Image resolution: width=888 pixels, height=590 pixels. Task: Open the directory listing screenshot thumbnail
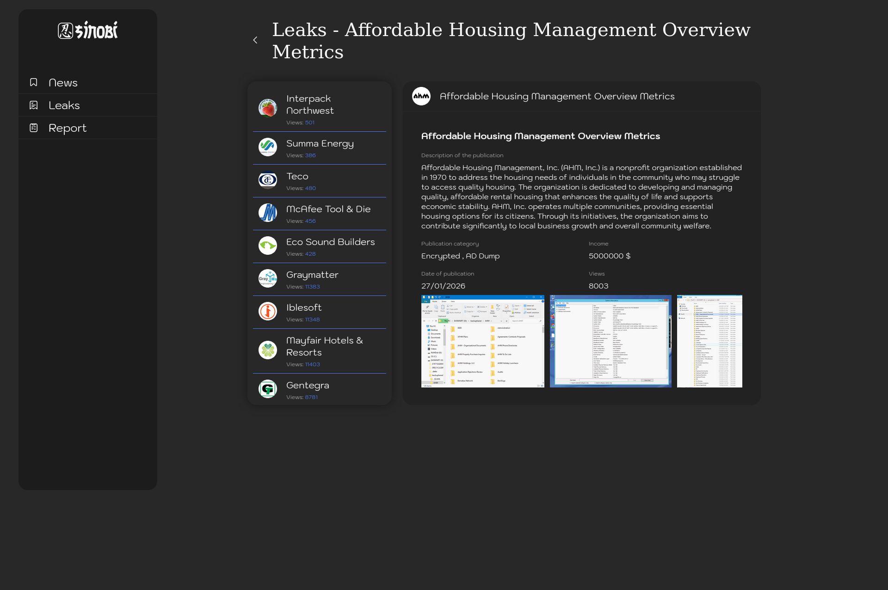709,341
